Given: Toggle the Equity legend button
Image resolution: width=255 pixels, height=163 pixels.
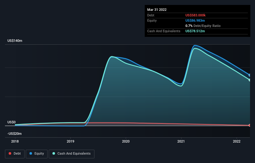Looking at the screenshot, I should [x=37, y=154].
